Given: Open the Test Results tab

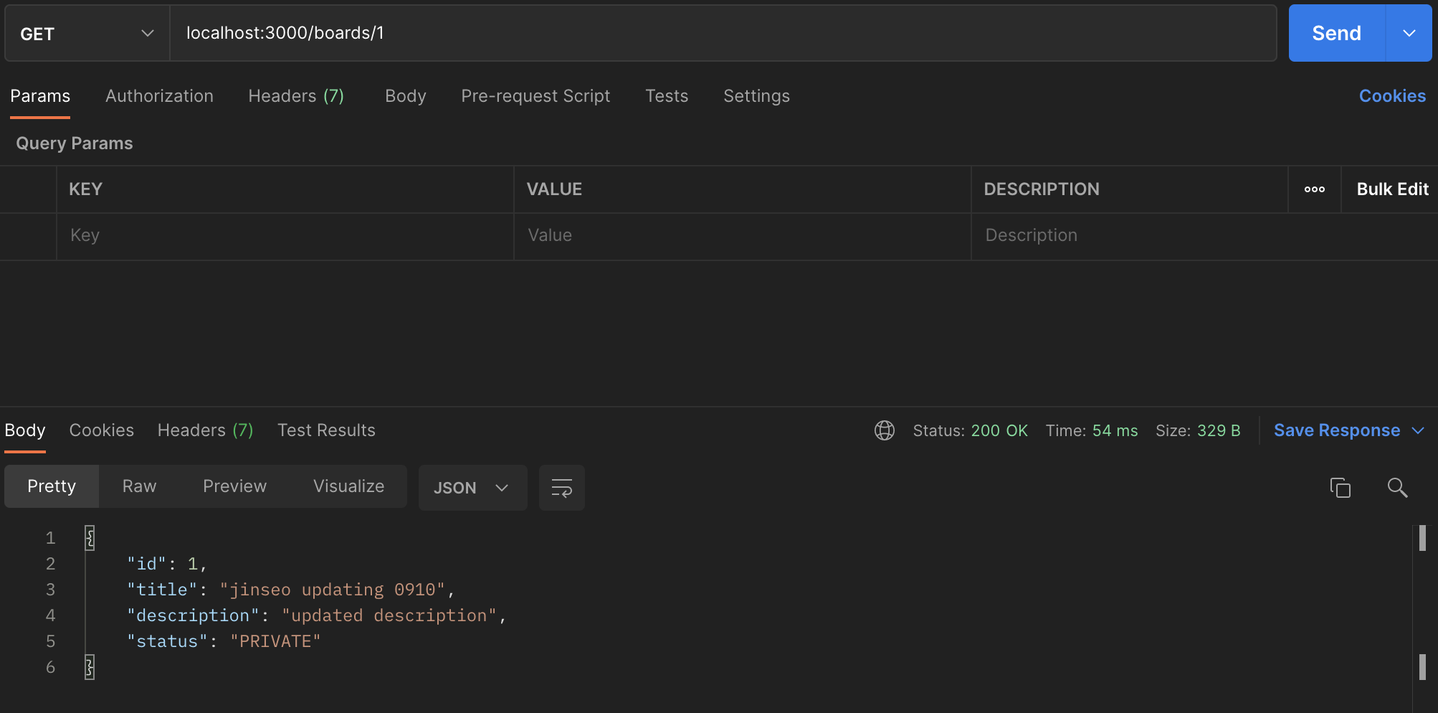Looking at the screenshot, I should point(326,430).
